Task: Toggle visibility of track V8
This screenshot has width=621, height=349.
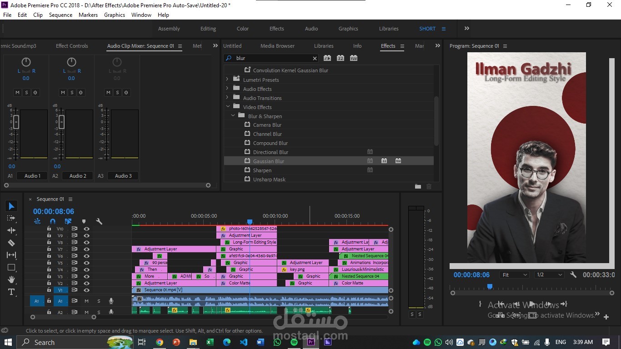Action: point(86,242)
